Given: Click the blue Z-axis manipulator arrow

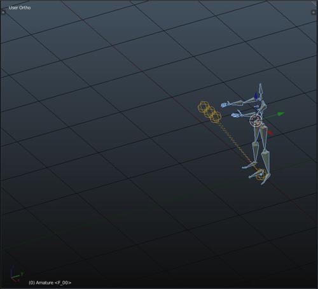Looking at the screenshot, I should pyautogui.click(x=256, y=96).
